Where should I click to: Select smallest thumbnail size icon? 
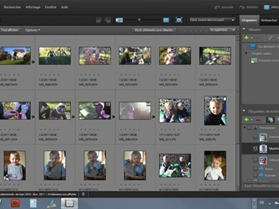coord(119,20)
